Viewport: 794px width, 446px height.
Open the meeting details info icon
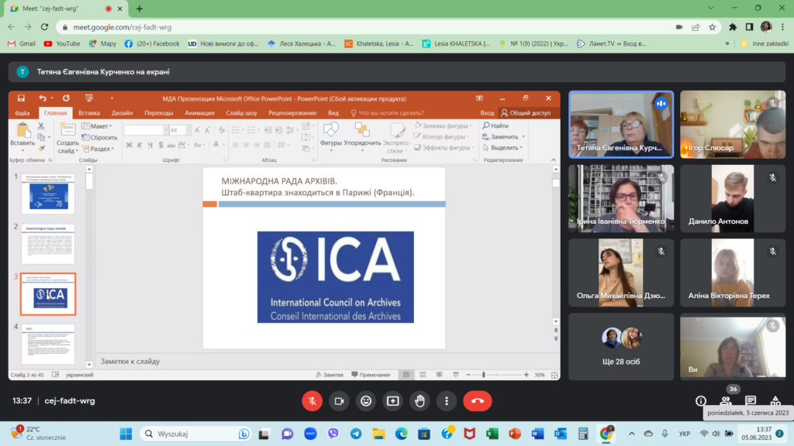(701, 400)
